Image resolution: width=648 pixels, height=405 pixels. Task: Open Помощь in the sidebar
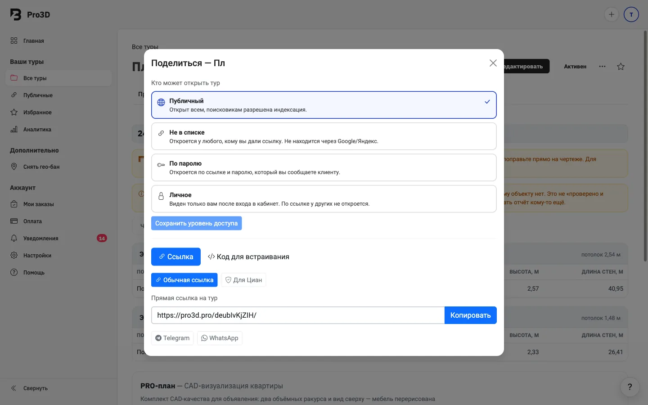click(58, 272)
